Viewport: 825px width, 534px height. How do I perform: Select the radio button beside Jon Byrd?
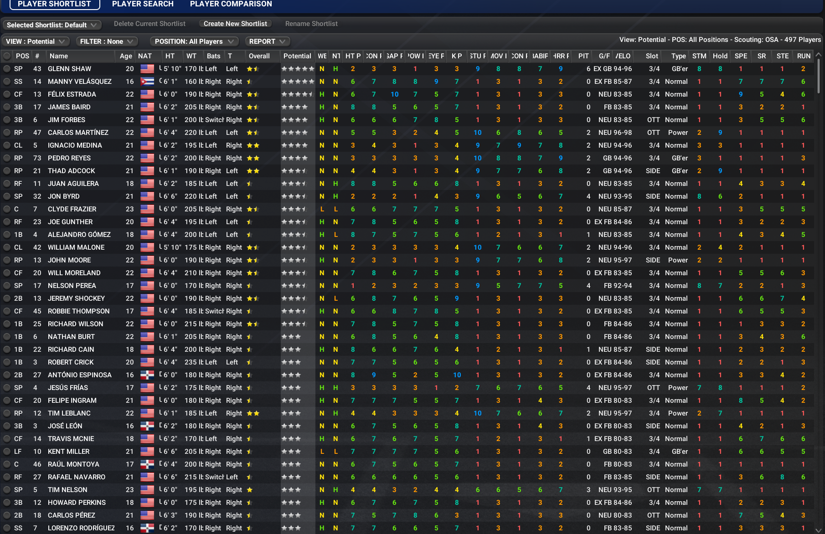tap(7, 196)
